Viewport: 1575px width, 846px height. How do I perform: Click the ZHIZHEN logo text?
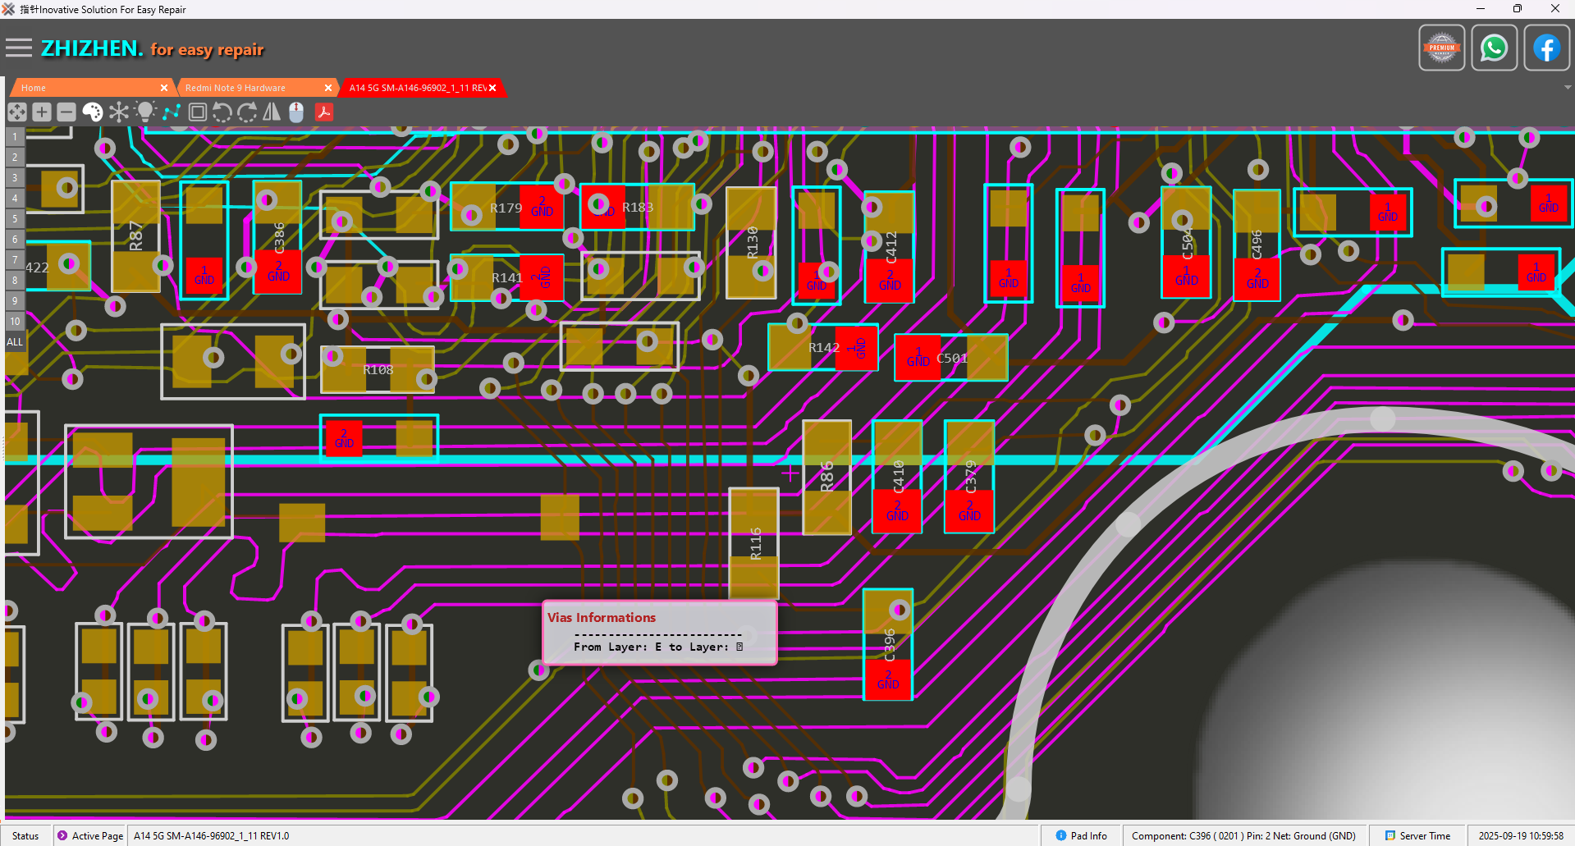[x=92, y=48]
